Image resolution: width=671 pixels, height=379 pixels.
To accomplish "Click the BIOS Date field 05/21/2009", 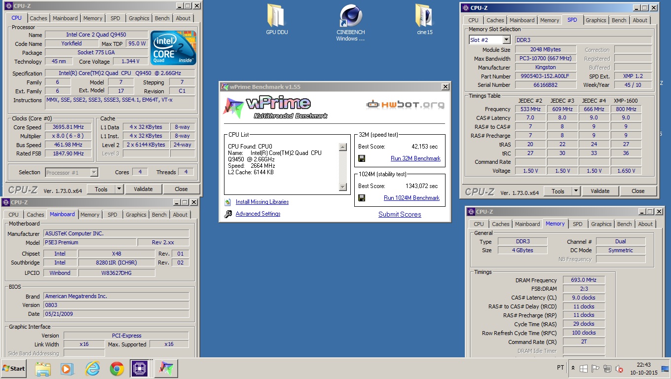I will pos(116,314).
